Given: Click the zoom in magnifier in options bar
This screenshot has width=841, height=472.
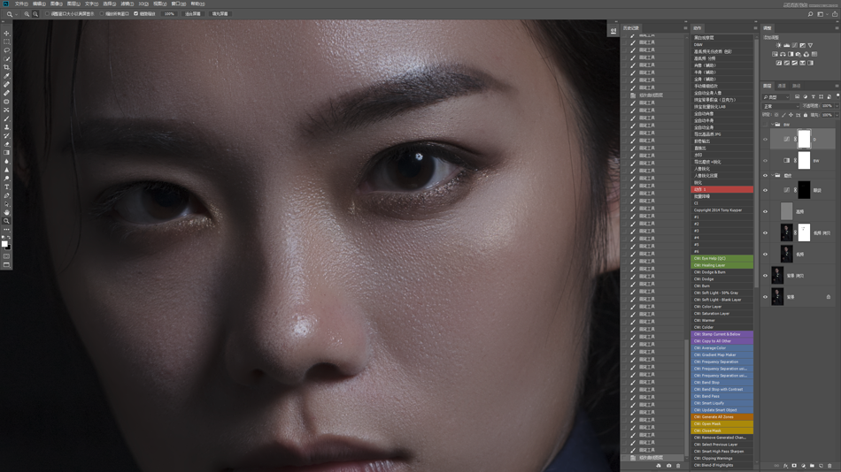Looking at the screenshot, I should tap(27, 14).
